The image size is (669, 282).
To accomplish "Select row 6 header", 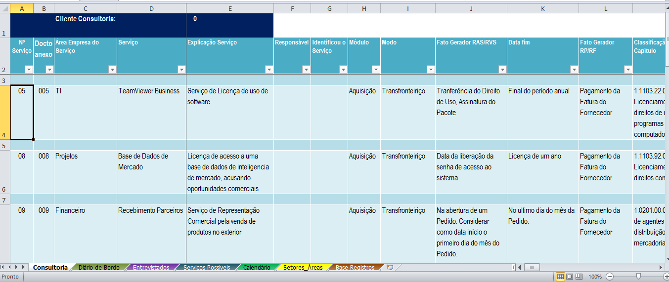I will point(4,172).
